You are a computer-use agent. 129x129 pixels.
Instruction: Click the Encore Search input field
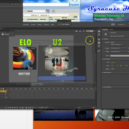pos(39,11)
